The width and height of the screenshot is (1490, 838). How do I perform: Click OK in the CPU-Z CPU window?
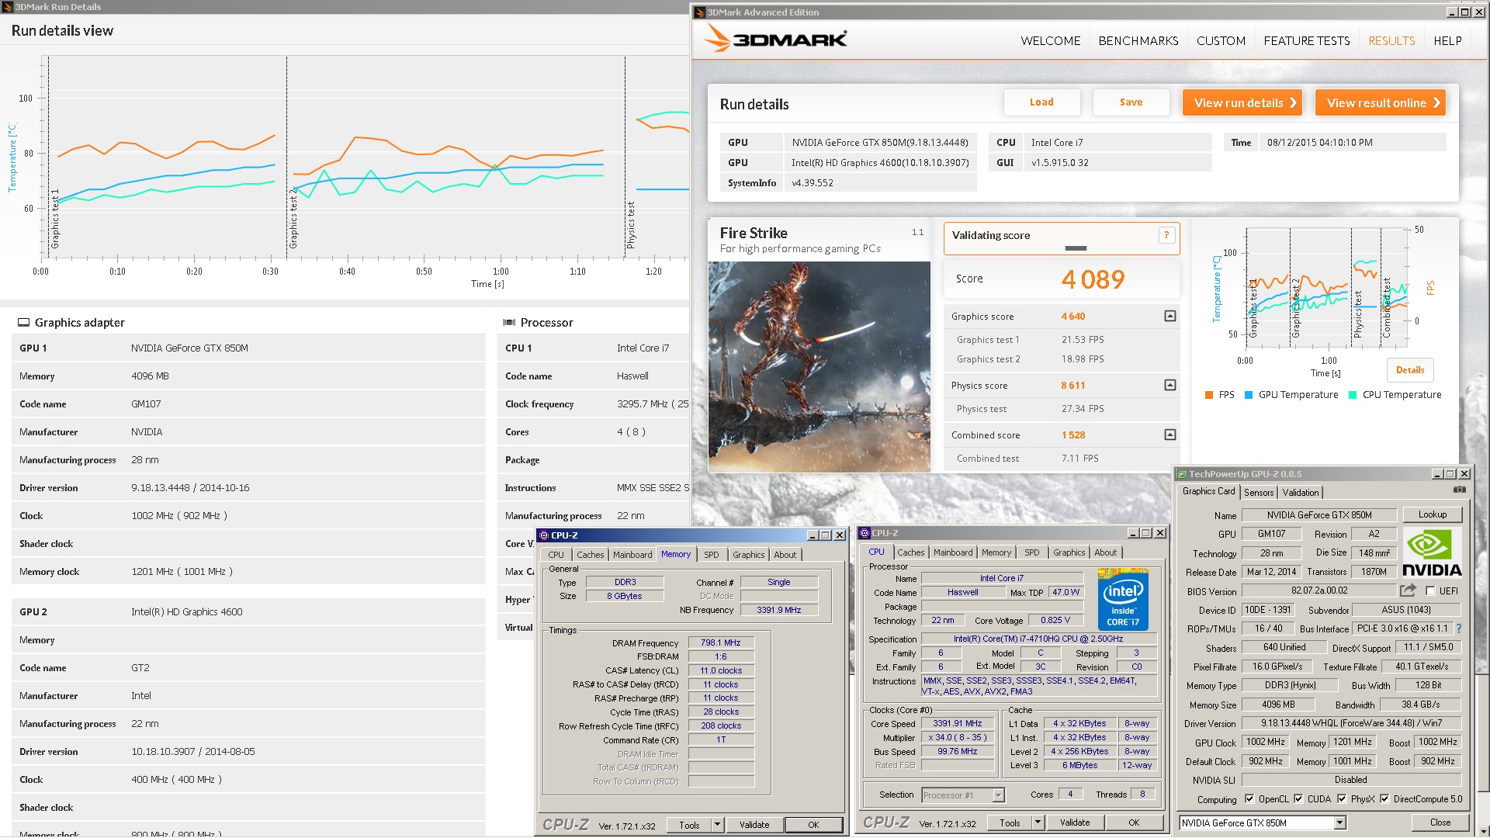pyautogui.click(x=1134, y=822)
